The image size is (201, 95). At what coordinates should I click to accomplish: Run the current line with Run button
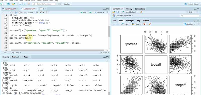click(83, 12)
